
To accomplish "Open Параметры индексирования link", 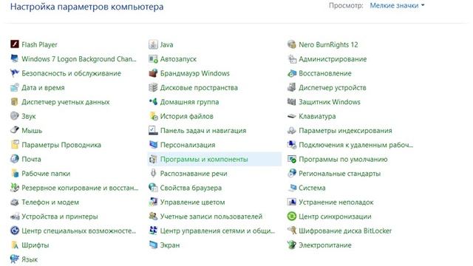I will (345, 130).
